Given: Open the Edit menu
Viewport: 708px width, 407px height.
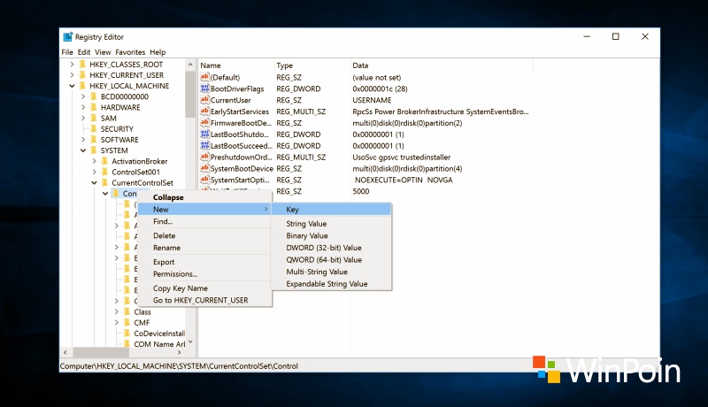Looking at the screenshot, I should click(84, 52).
